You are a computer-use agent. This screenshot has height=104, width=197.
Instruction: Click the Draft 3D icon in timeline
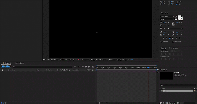79,67
